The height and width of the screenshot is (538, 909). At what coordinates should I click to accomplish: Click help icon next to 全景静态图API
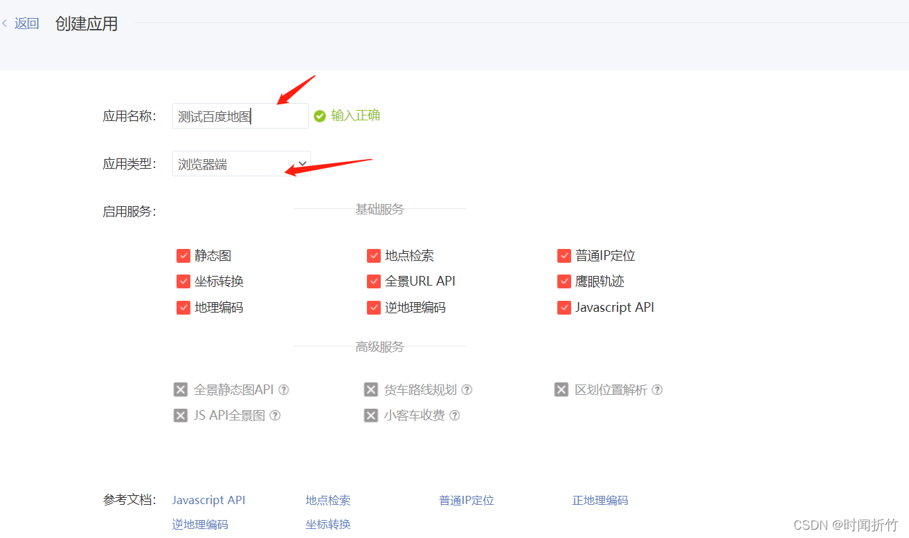284,390
